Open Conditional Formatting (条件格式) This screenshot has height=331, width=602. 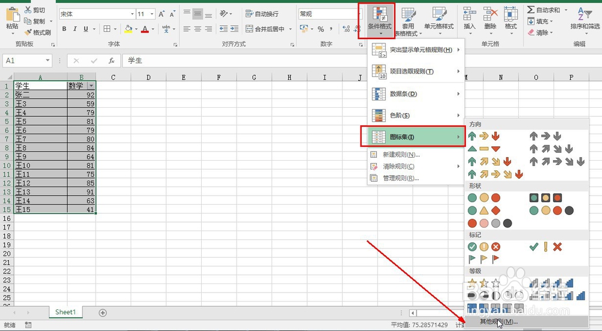click(379, 21)
